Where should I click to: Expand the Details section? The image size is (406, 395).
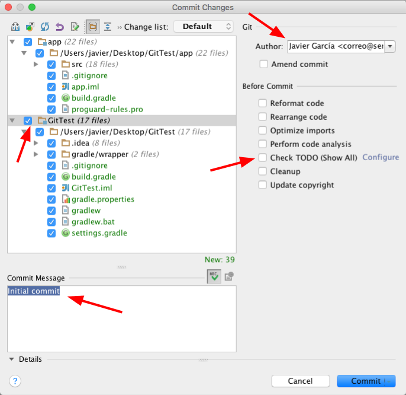(x=12, y=359)
